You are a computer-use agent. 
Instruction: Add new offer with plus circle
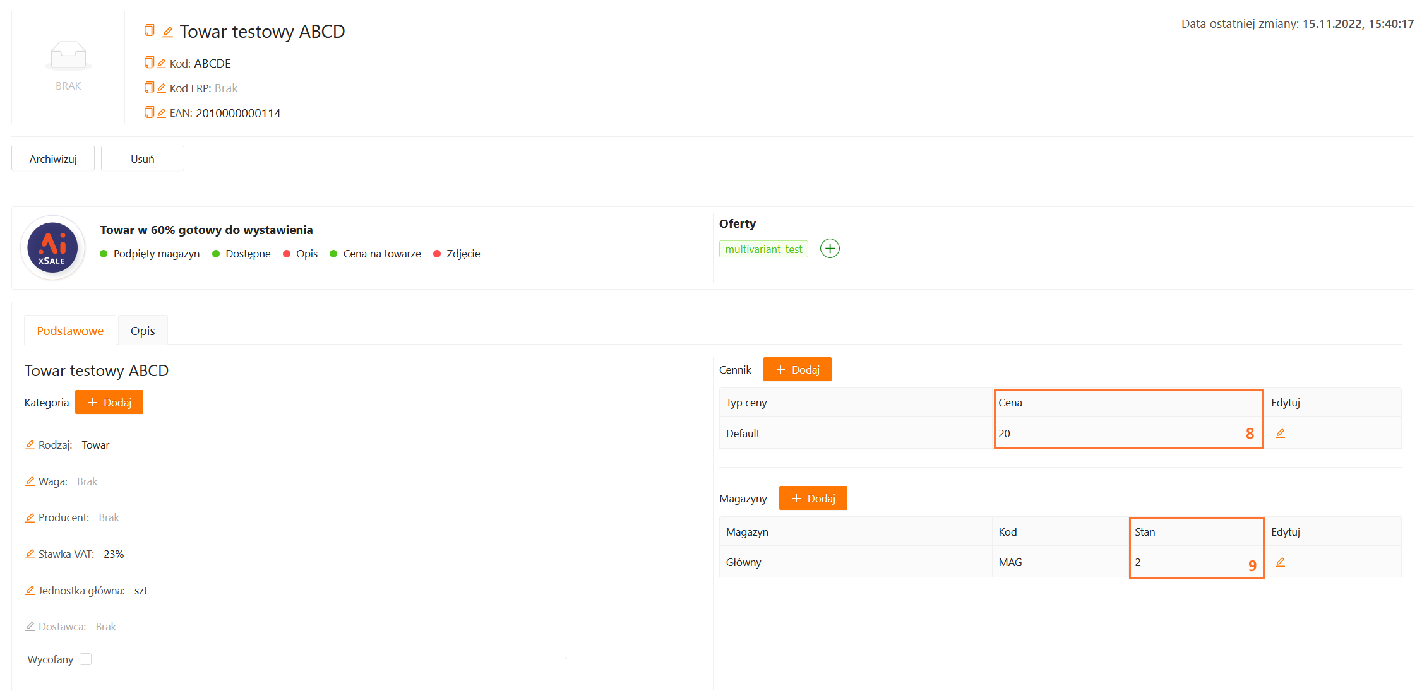tap(829, 249)
